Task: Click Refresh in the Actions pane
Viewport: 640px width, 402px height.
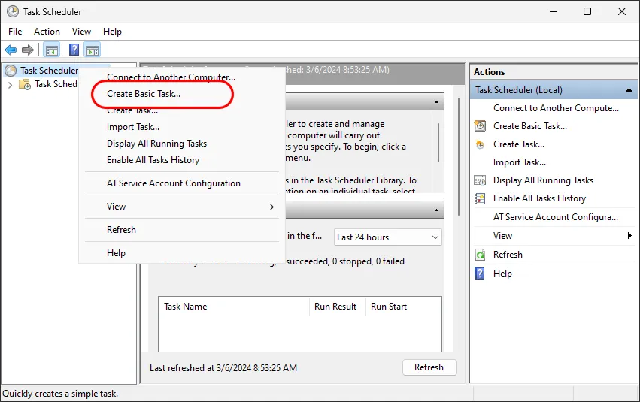Action: coord(508,255)
